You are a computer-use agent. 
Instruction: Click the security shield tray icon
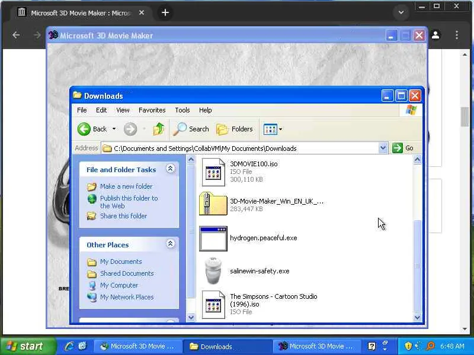[408, 346]
